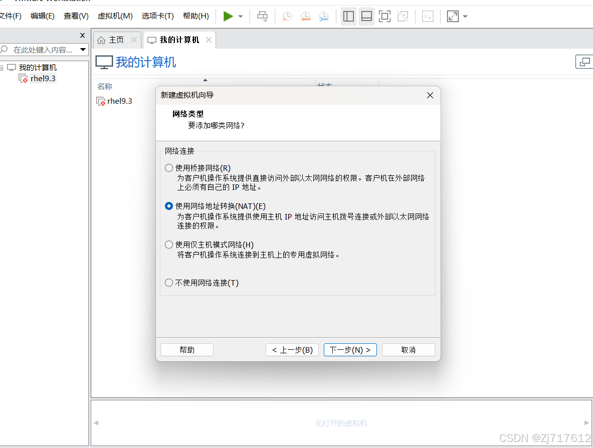This screenshot has width=593, height=448.
Task: Close the 新建虚拟机向导 dialog
Action: coord(430,95)
